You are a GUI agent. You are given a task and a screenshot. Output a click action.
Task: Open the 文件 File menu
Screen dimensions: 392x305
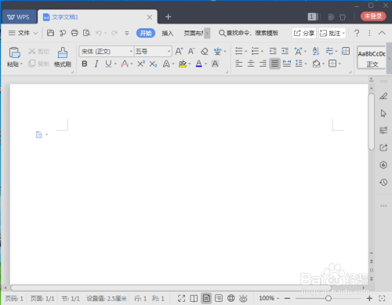pyautogui.click(x=23, y=33)
